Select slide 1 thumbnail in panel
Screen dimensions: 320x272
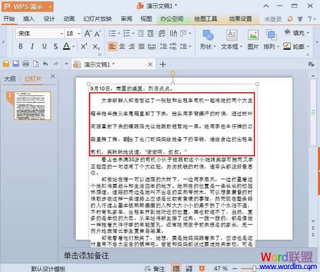(x=31, y=106)
